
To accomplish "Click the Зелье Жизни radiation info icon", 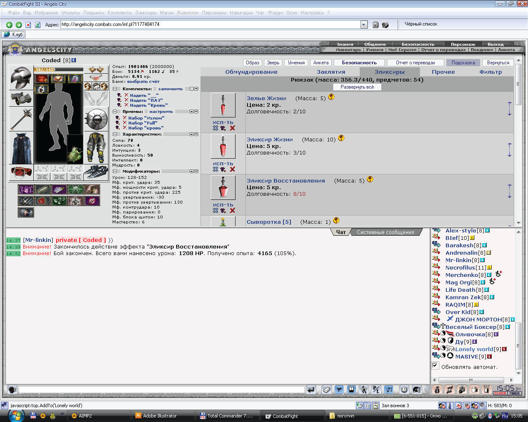I will (x=331, y=97).
